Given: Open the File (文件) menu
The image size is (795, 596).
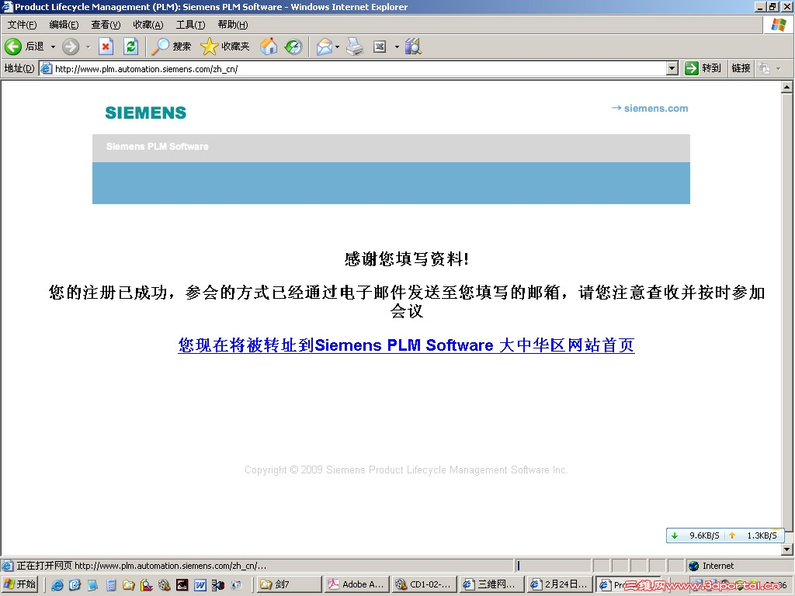Looking at the screenshot, I should [x=22, y=24].
